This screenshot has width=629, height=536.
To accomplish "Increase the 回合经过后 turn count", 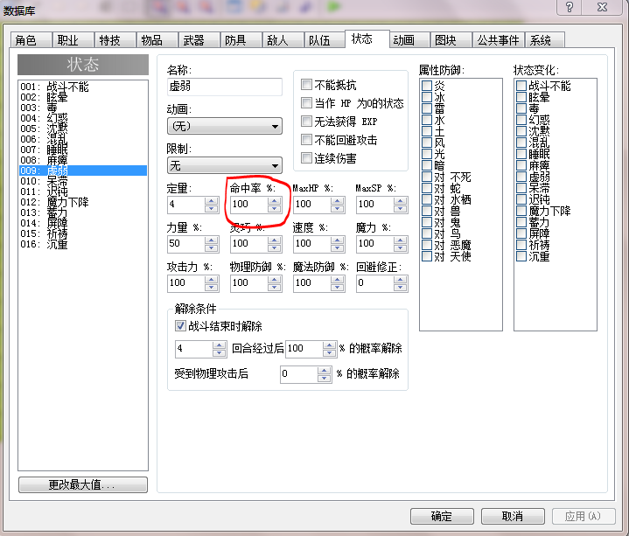I will (x=219, y=345).
